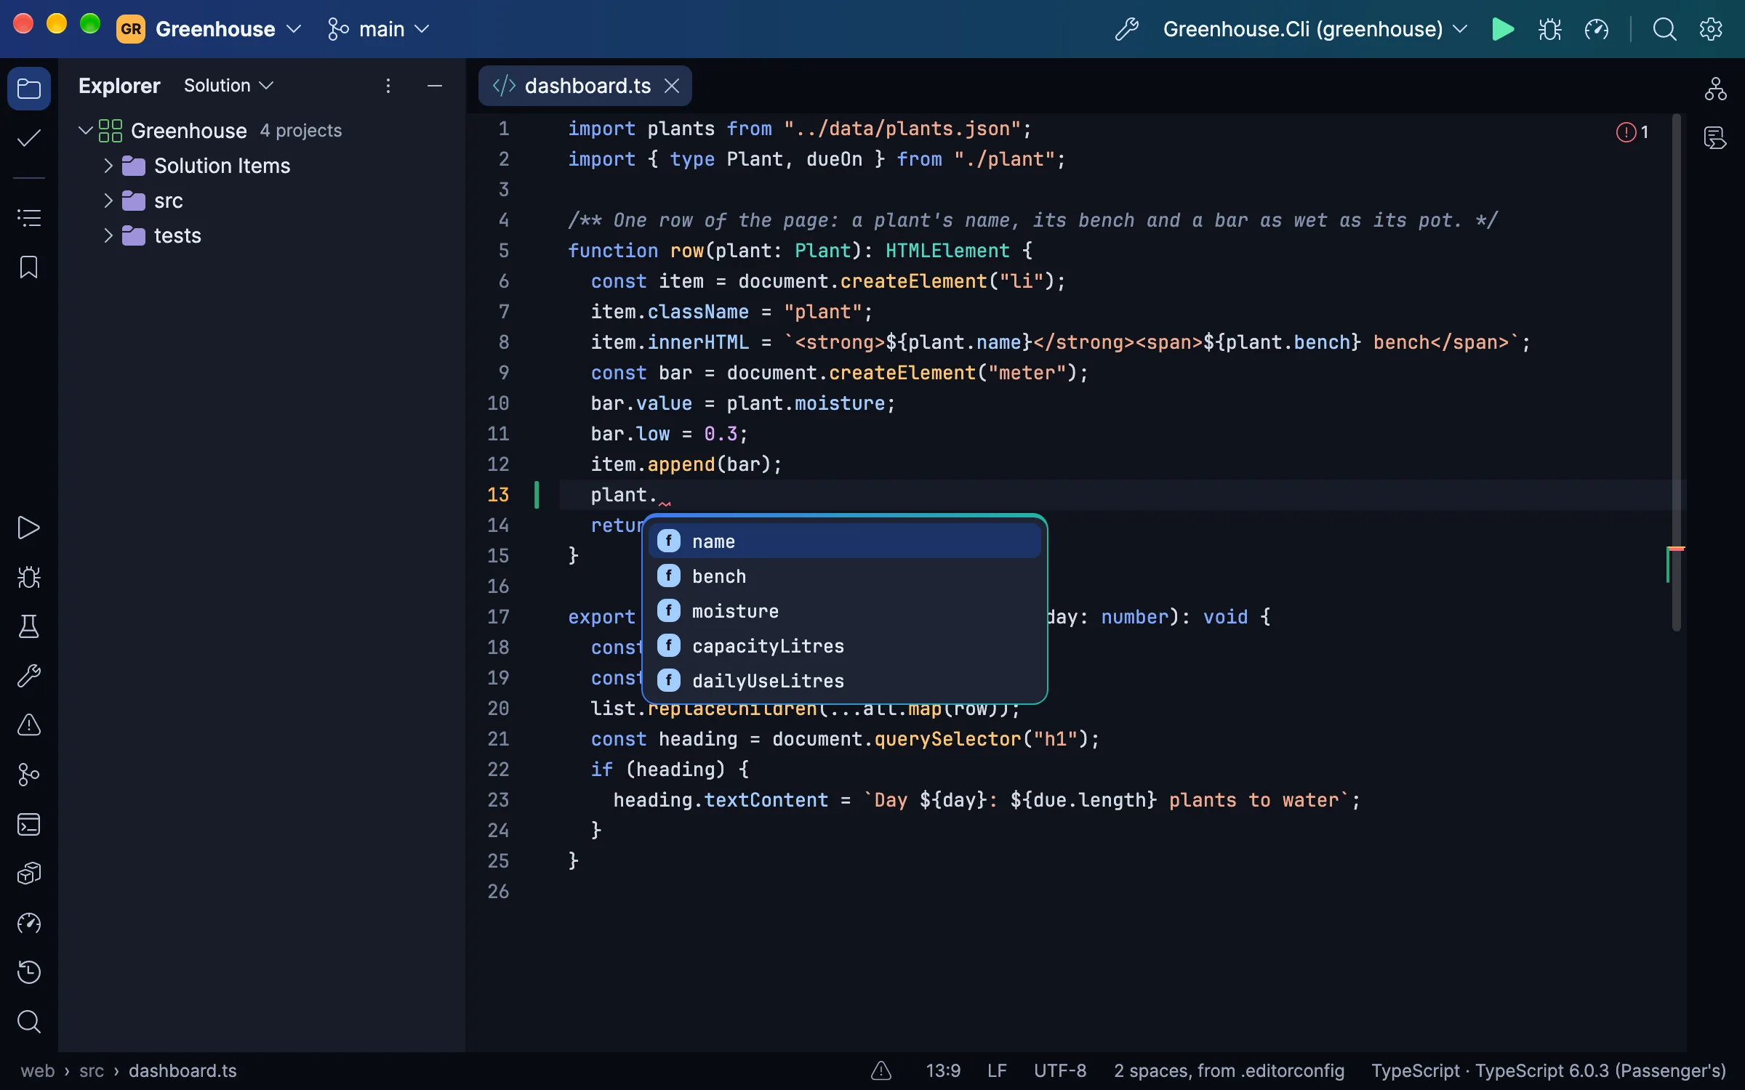
Task: Click the build hammer icon near run configuration
Action: [x=1126, y=29]
